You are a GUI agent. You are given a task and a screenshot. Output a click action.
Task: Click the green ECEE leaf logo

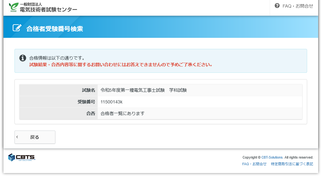[x=14, y=7]
